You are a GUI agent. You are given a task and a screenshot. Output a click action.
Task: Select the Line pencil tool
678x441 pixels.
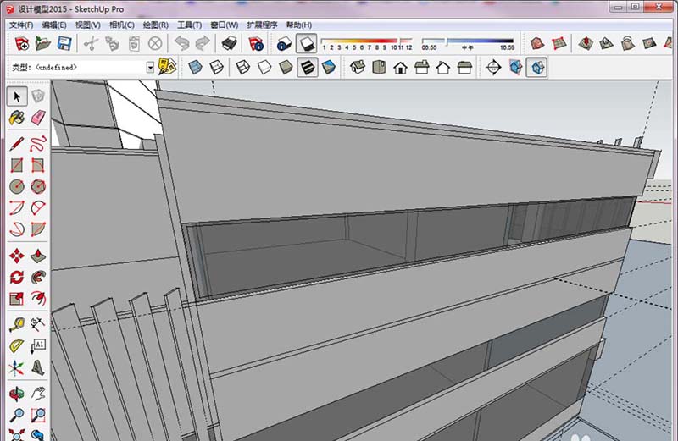[17, 144]
